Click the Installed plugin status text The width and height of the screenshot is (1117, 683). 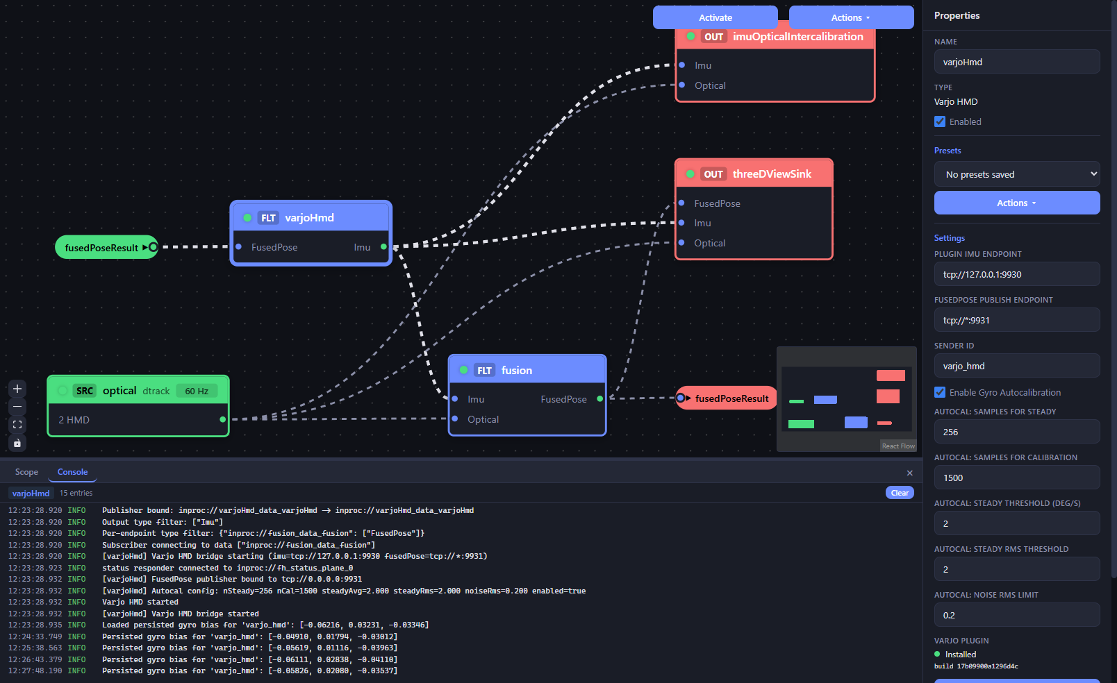tap(961, 655)
